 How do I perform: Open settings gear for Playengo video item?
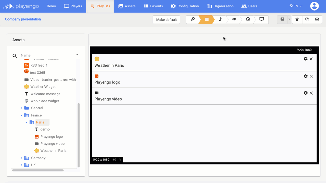(x=306, y=93)
